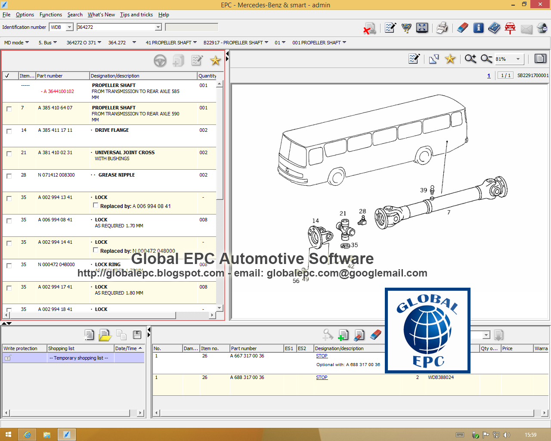The image size is (551, 441).
Task: Open the blue information icon
Action: click(x=478, y=28)
